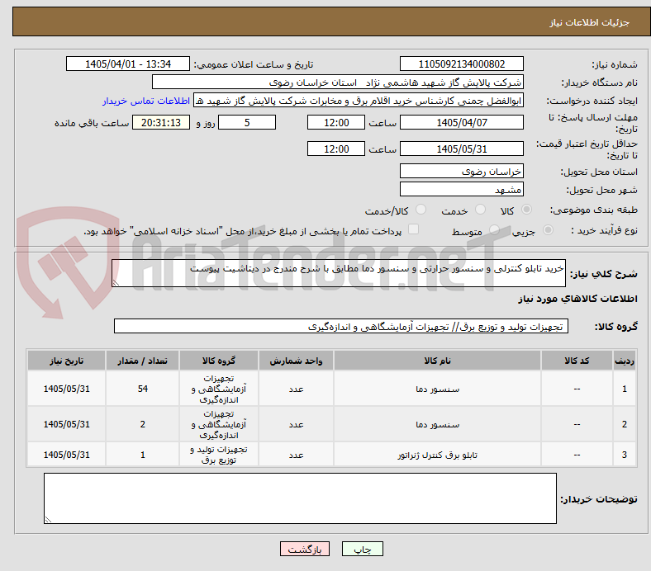Click the buyer organization name field
651x571 pixels.
coord(338,83)
